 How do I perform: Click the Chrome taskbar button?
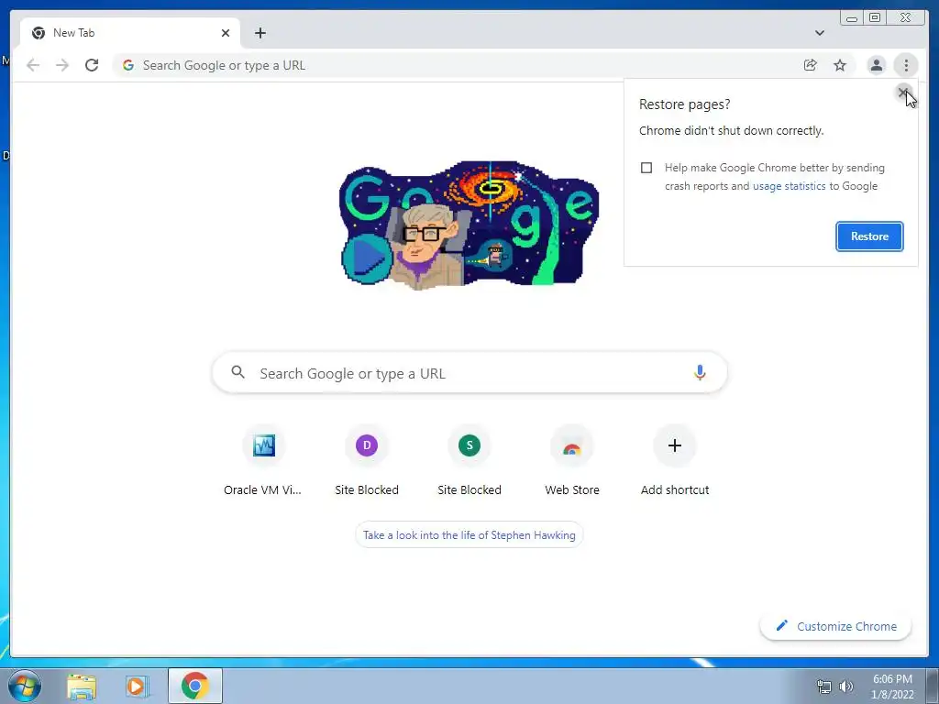(x=195, y=686)
